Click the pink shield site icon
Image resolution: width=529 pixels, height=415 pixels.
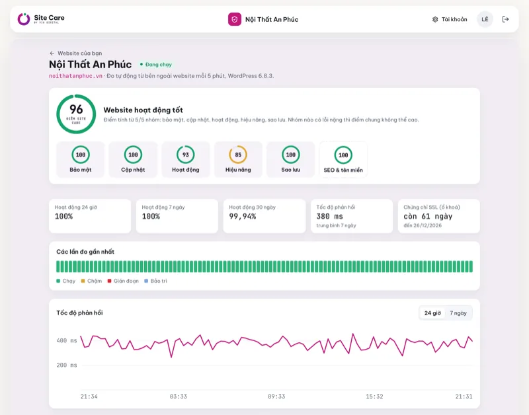pyautogui.click(x=235, y=19)
